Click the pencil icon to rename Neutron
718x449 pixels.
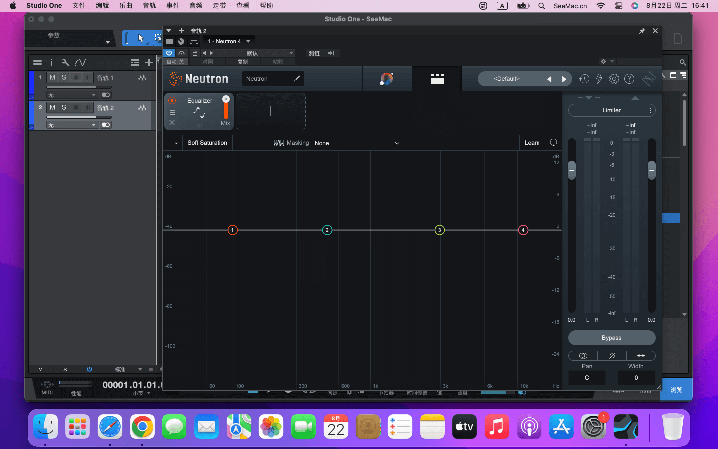click(x=297, y=79)
